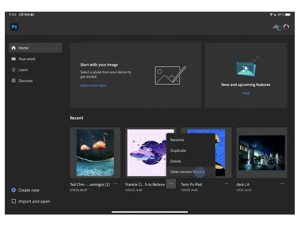Click the date '2/19/21, 00:07'

coord(78,190)
